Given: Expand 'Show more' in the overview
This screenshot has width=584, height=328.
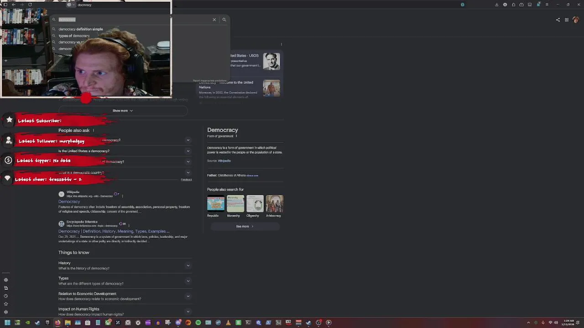Looking at the screenshot, I should (123, 111).
